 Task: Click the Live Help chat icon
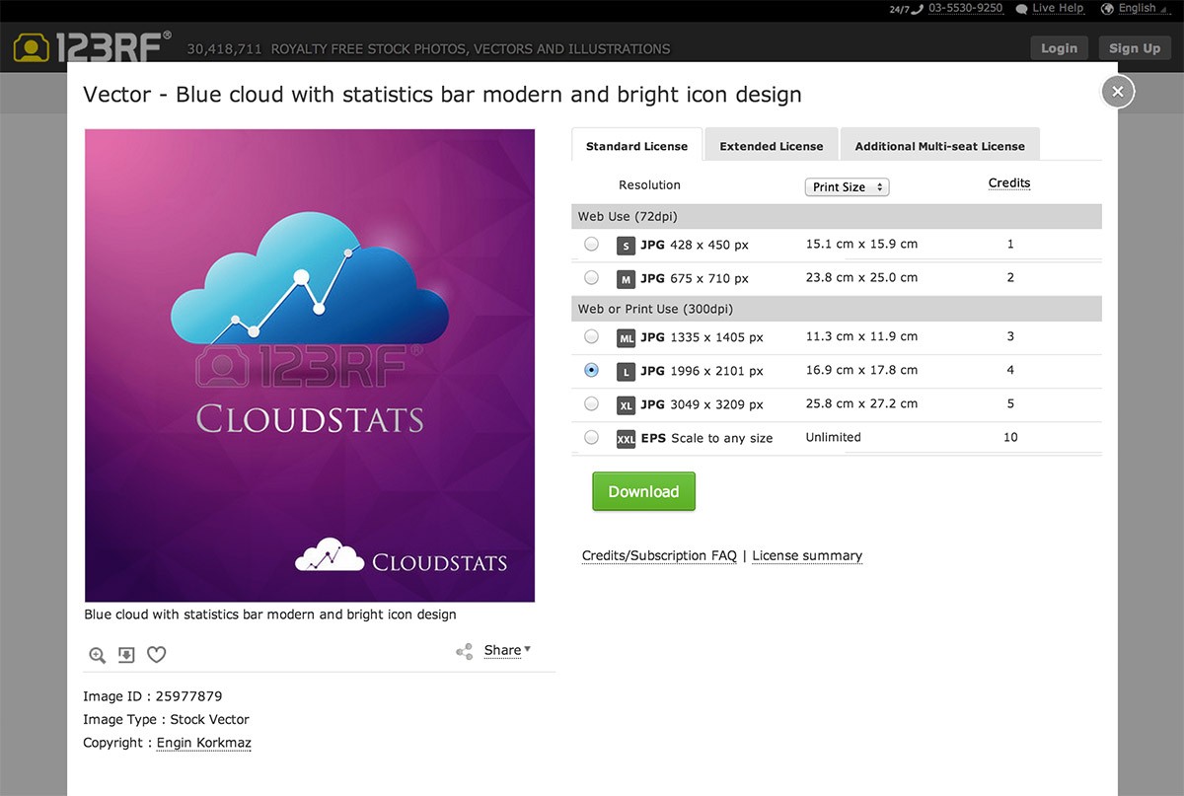coord(1021,9)
